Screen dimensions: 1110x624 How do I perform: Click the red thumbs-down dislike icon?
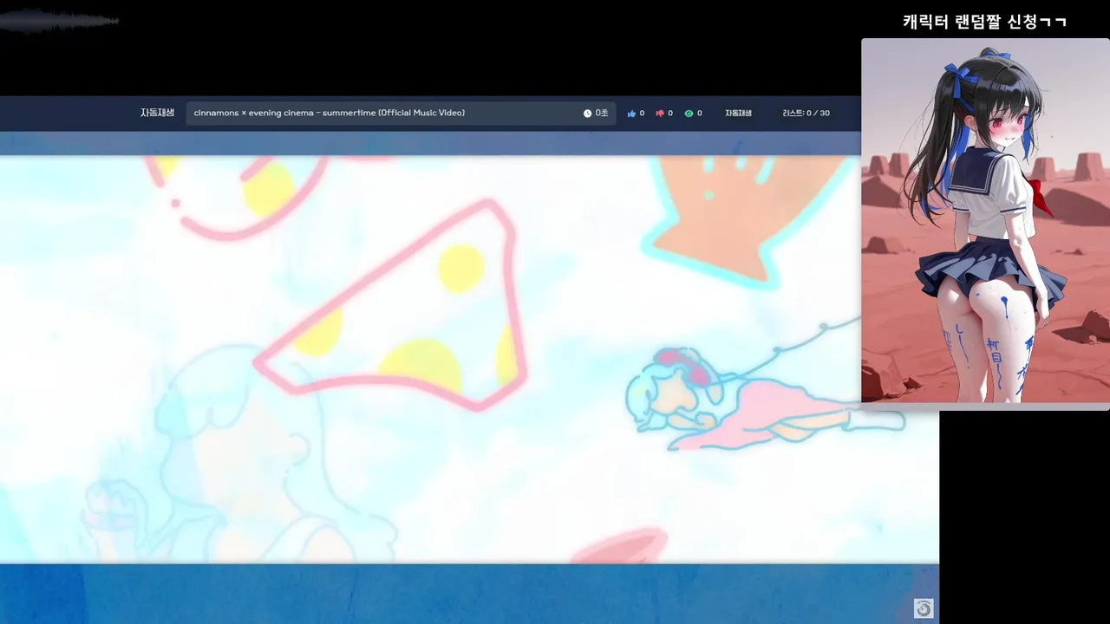pos(660,114)
